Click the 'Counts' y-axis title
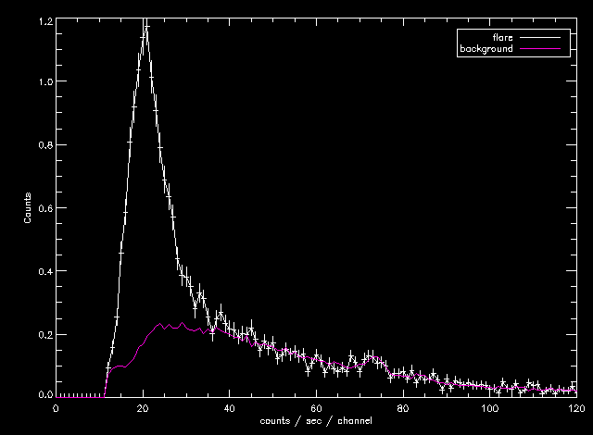Image resolution: width=593 pixels, height=435 pixels. (x=27, y=207)
